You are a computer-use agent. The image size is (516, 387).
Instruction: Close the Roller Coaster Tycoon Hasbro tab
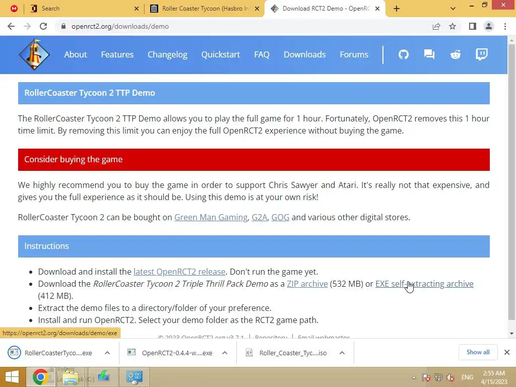click(257, 9)
